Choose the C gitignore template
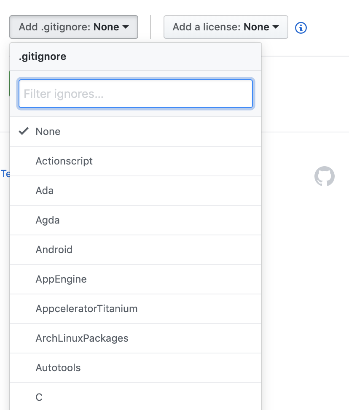Screen dimensions: 349x410 [x=136, y=397]
